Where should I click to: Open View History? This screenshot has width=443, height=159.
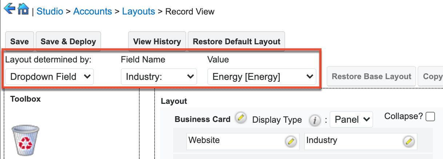[157, 41]
